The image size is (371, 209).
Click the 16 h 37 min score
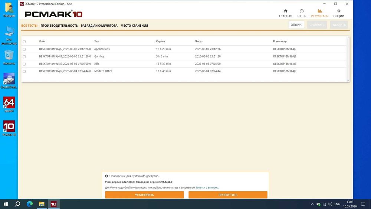163,64
